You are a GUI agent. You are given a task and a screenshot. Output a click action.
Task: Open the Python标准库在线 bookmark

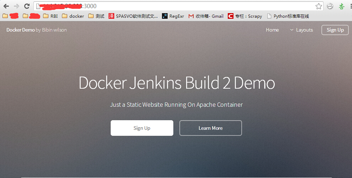coord(288,16)
